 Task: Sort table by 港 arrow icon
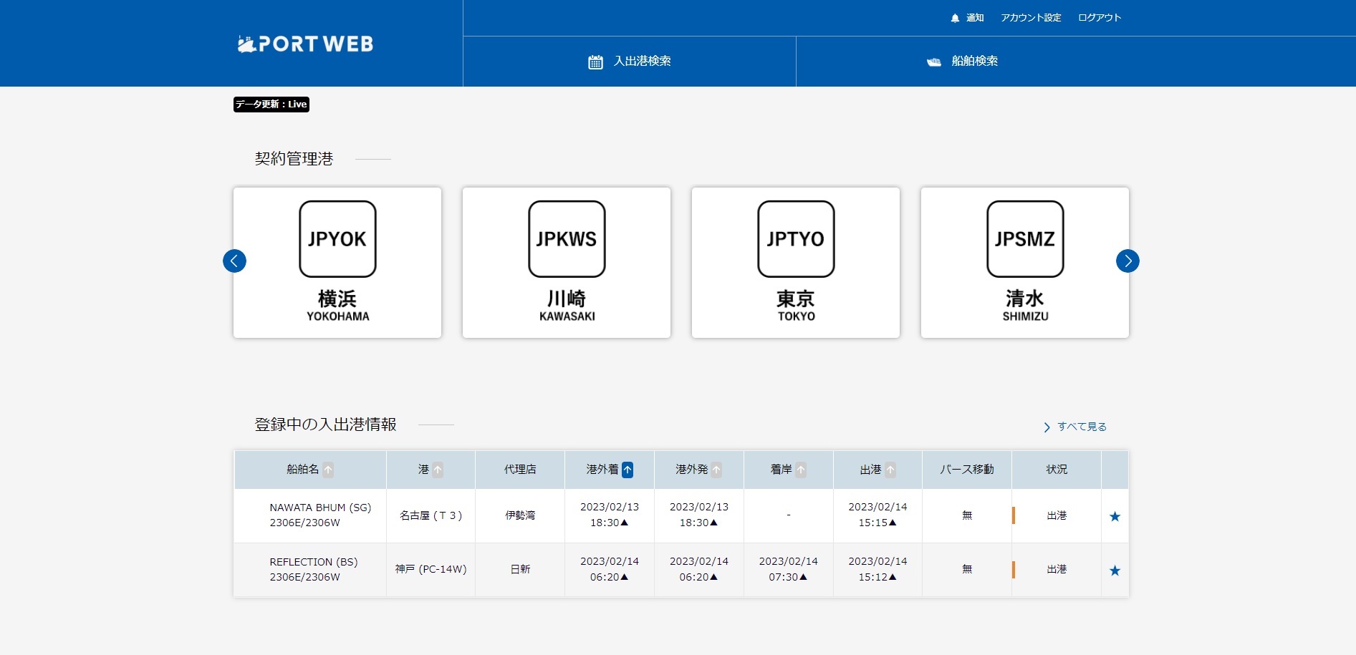tap(438, 470)
